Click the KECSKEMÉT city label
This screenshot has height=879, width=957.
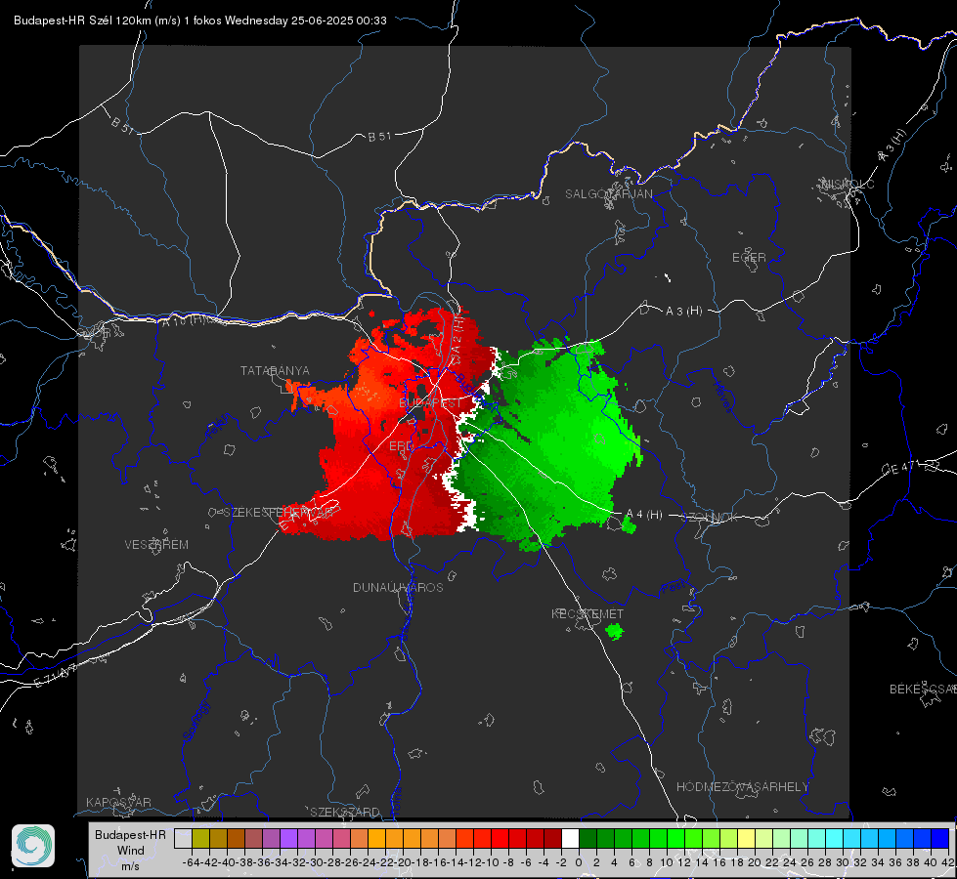587,613
